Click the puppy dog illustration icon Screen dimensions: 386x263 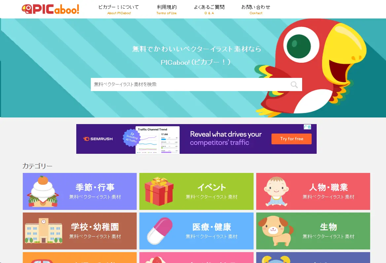[276, 231]
